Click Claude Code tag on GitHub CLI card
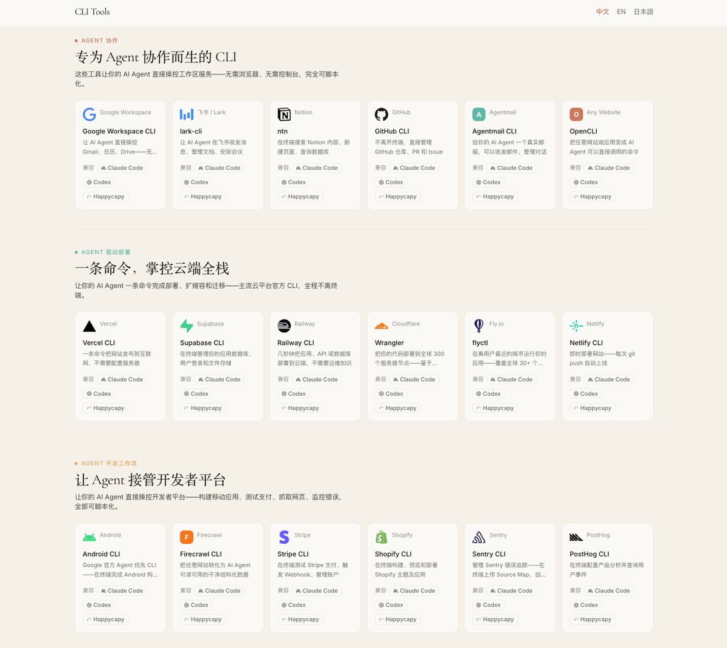 414,168
